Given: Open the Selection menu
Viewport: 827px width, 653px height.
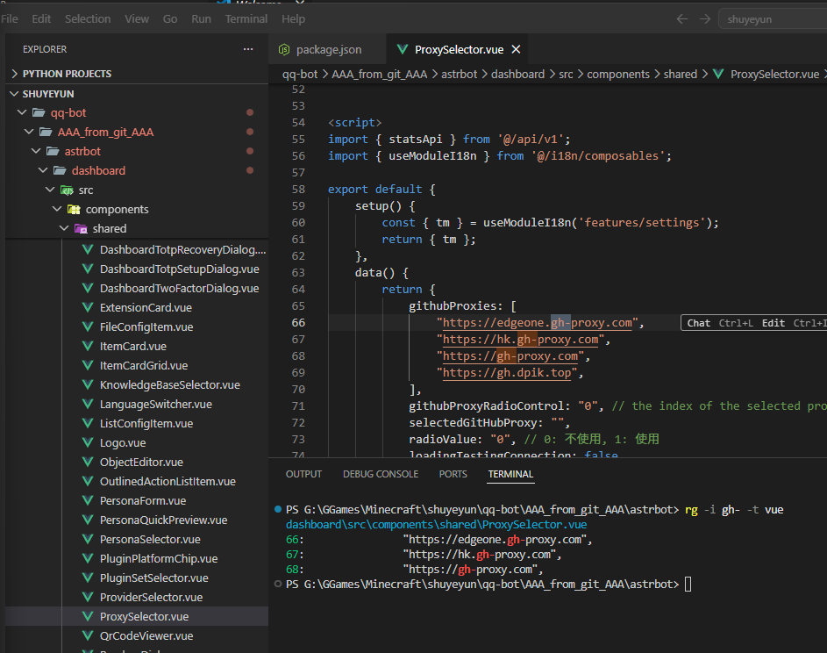Looking at the screenshot, I should click(x=88, y=19).
